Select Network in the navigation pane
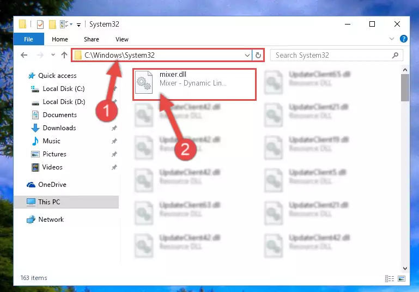The image size is (419, 292). click(x=51, y=220)
